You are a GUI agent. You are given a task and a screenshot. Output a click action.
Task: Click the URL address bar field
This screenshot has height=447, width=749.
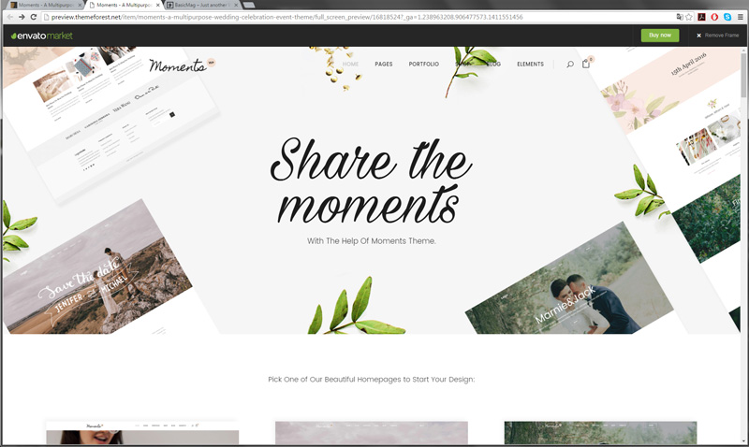[x=359, y=17]
